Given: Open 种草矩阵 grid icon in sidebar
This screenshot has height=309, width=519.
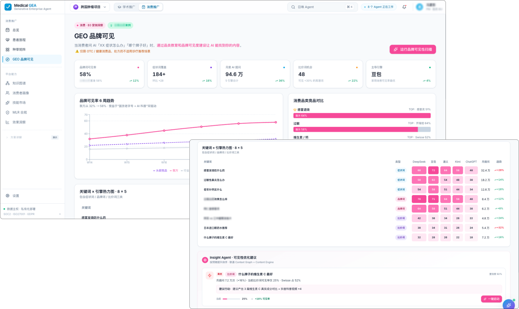Looking at the screenshot, I should [8, 49].
